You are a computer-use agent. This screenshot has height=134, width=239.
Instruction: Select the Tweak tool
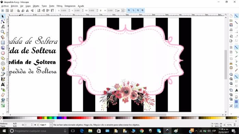pyautogui.click(x=3, y=27)
